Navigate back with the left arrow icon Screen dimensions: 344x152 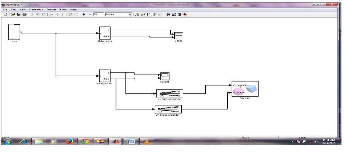point(51,15)
